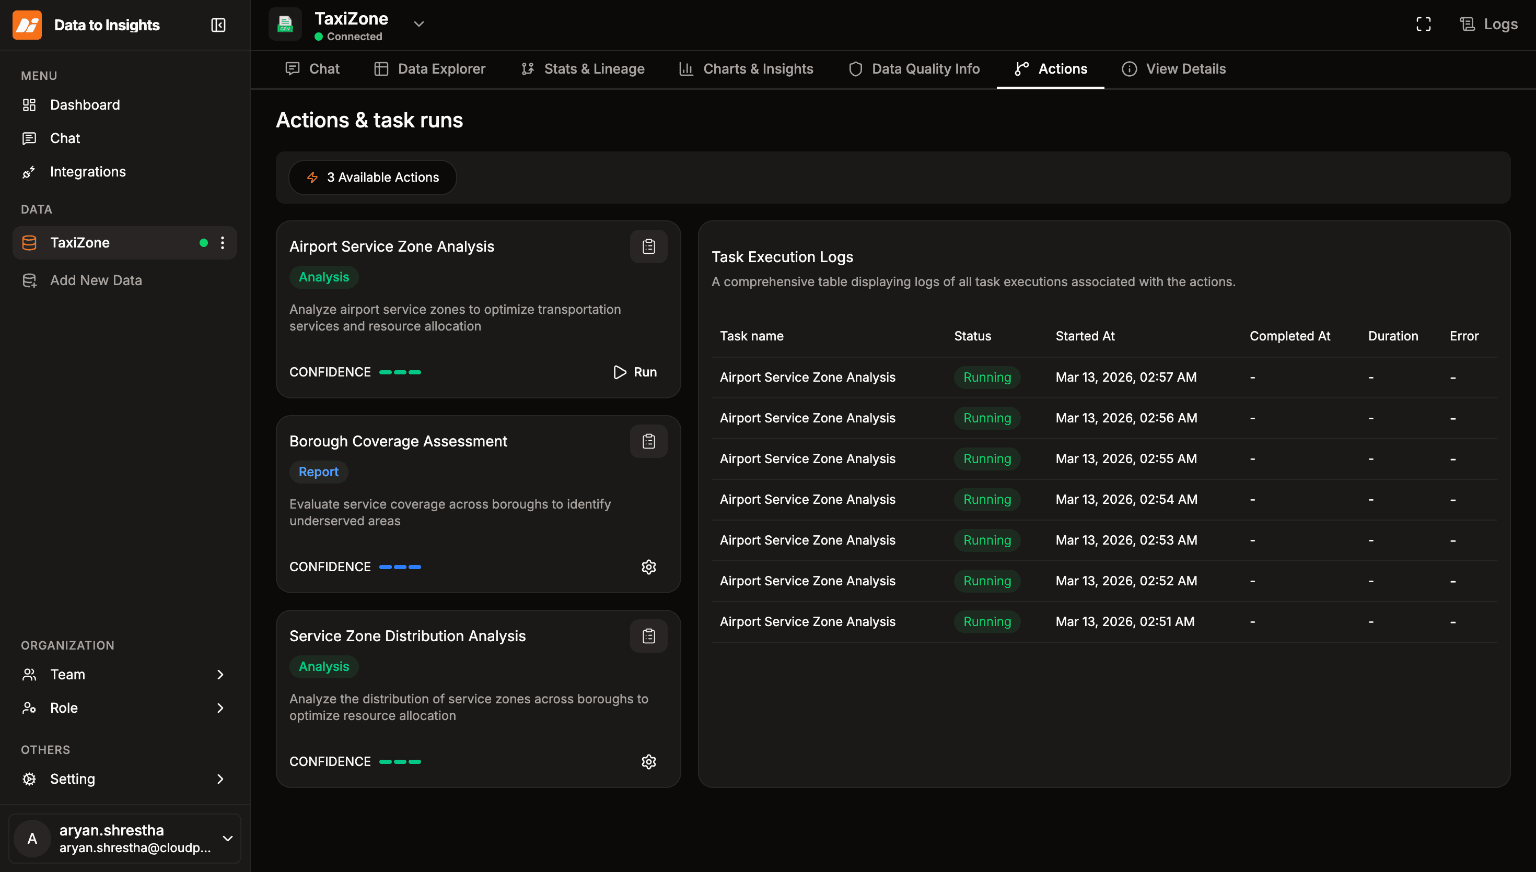Screen dimensions: 1536x872
Task: Click the 3 Available Actions button
Action: pos(372,178)
